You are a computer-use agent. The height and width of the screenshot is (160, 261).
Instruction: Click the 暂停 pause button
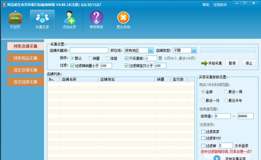[x=232, y=63]
